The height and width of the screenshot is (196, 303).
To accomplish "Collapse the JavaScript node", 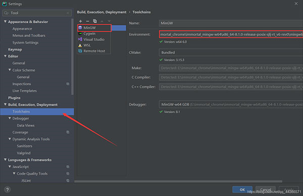I will [x=10, y=167].
